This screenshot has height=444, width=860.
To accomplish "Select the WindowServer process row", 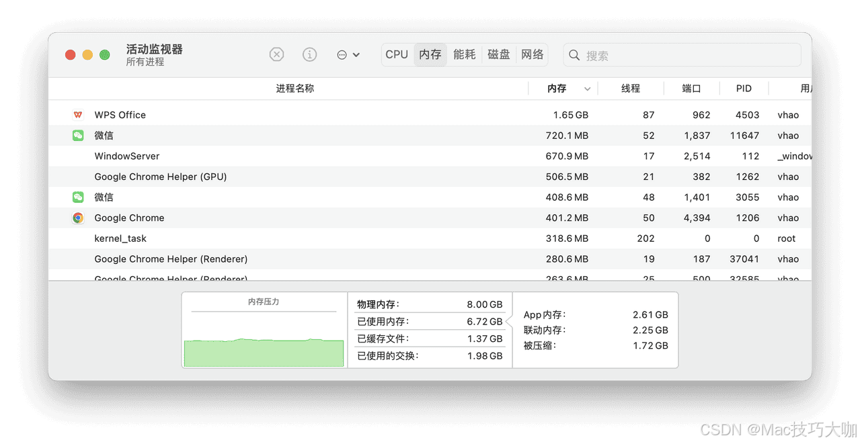I will tap(430, 156).
